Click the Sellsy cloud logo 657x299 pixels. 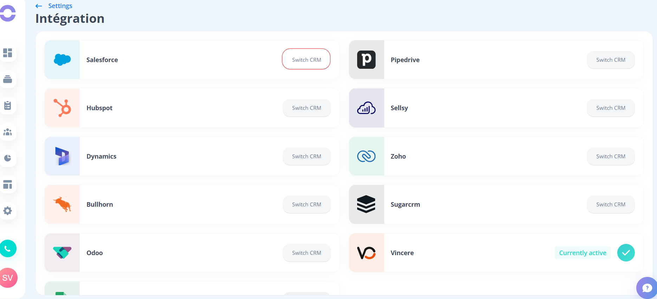366,108
